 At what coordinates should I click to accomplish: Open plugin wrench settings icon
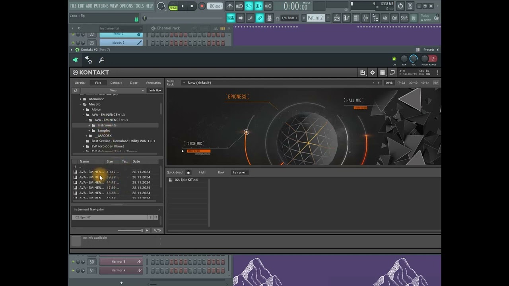tap(101, 60)
